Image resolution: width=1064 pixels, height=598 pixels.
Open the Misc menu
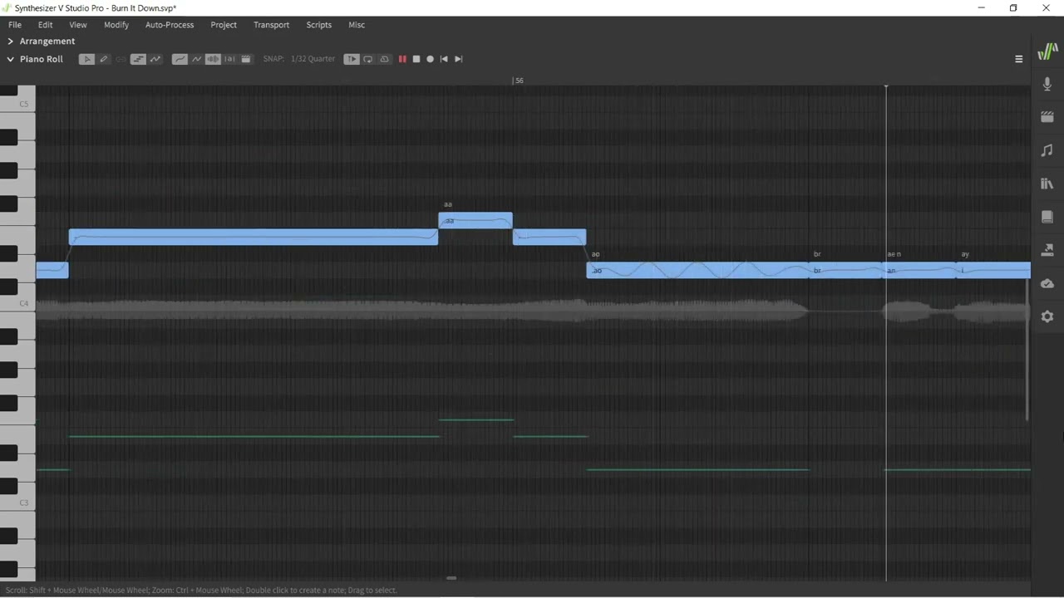357,25
